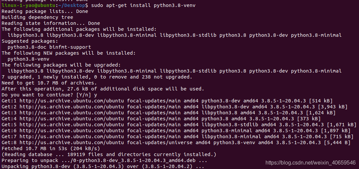Click the 'Preparing to unpack' line

(104, 160)
